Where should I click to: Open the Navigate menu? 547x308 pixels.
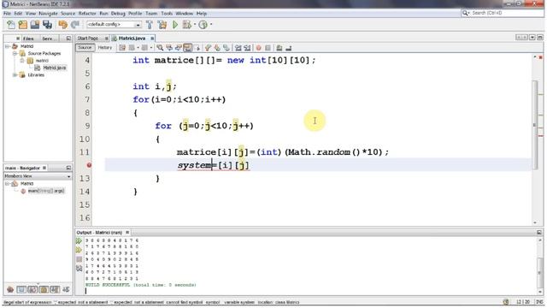(48, 14)
